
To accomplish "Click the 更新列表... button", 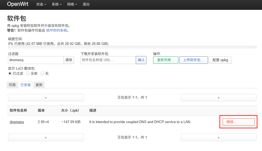I will [166, 60].
